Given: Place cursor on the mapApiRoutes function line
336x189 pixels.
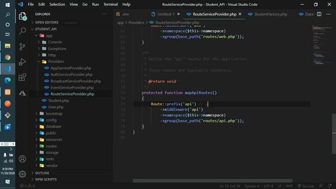Looking at the screenshot, I should (x=179, y=92).
